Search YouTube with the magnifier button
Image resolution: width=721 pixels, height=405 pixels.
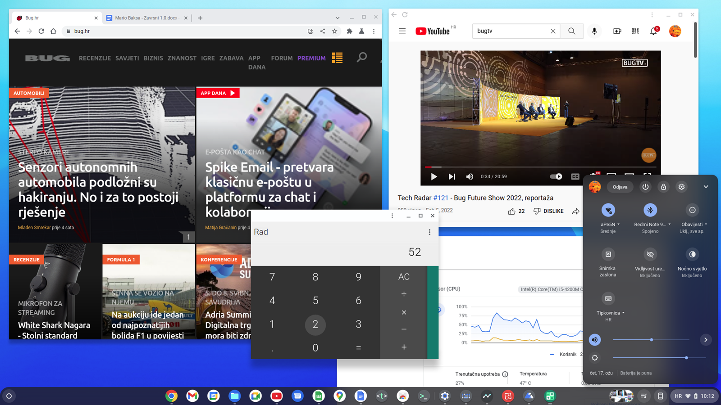point(571,31)
